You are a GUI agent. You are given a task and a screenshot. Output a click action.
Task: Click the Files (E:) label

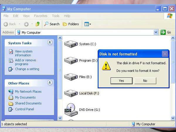tap(85, 77)
